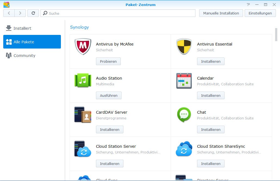Viewport: 280px width, 181px height.
Task: Open the Alle Pakete section
Action: (x=32, y=42)
